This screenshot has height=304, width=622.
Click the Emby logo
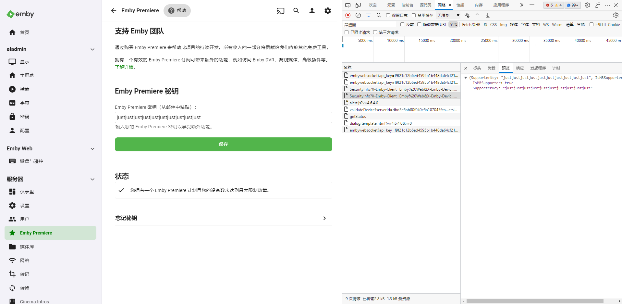click(x=20, y=14)
